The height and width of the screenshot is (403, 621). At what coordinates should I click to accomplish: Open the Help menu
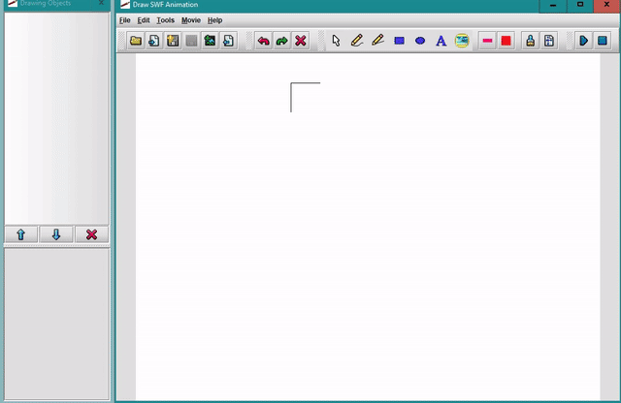pos(214,20)
